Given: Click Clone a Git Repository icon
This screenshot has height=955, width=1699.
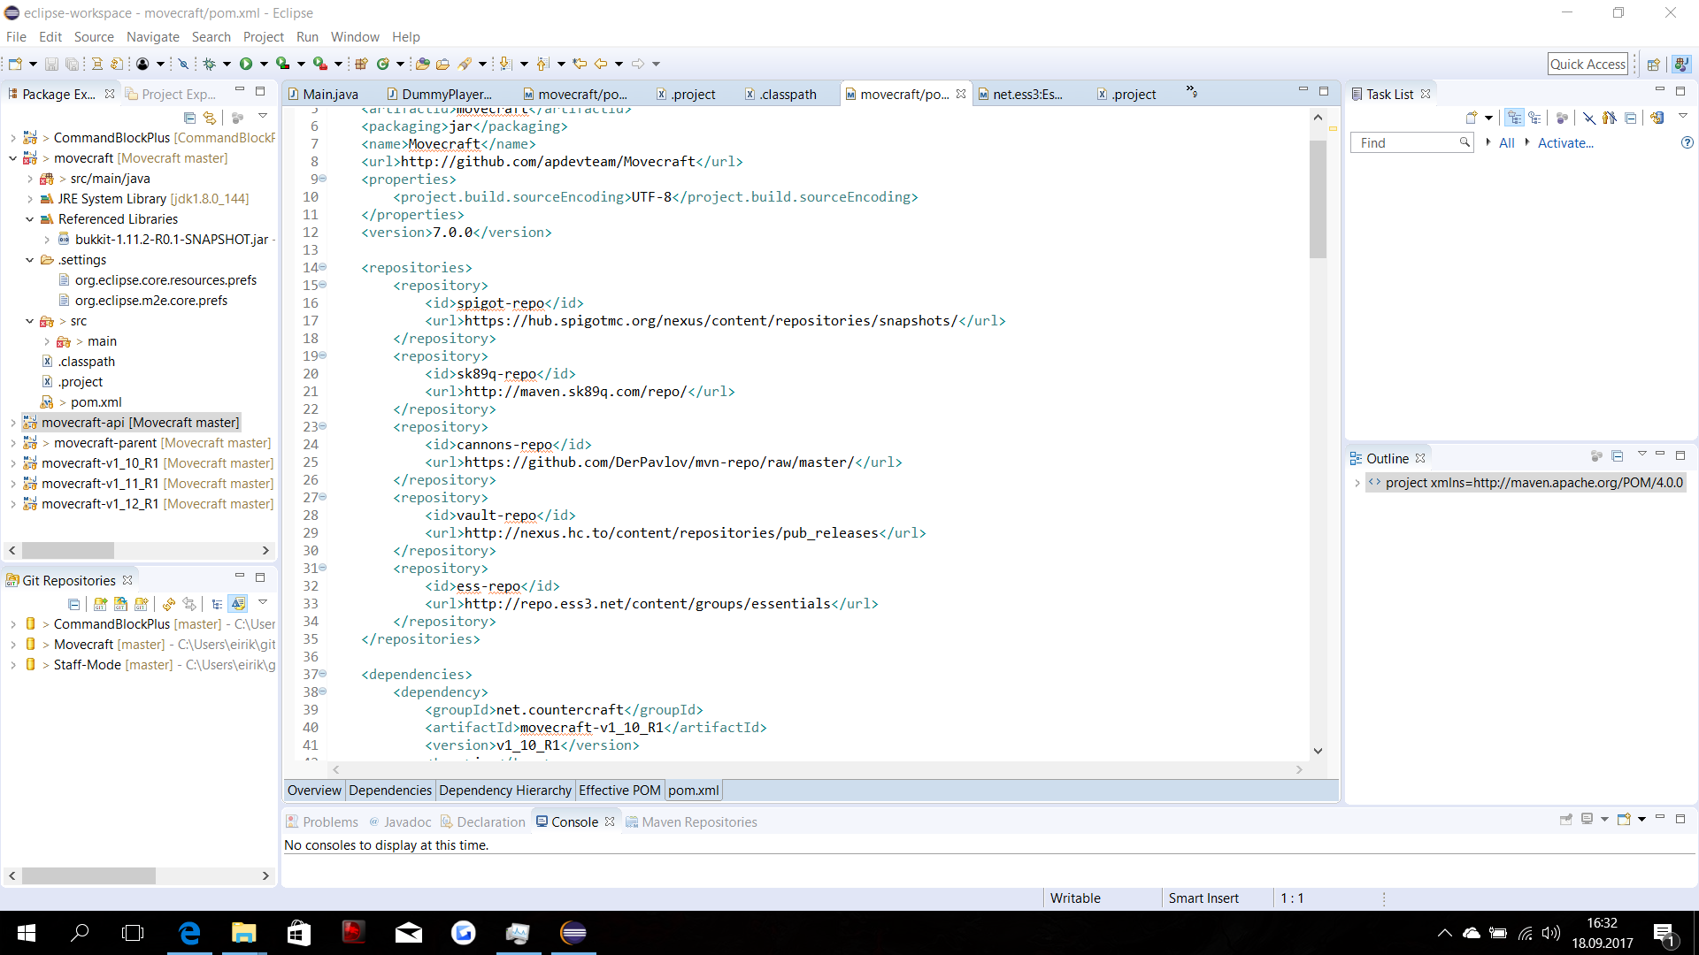Looking at the screenshot, I should pos(120,604).
